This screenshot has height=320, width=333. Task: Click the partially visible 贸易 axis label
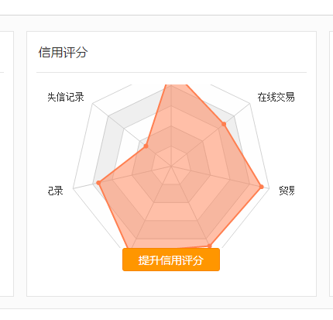(287, 191)
